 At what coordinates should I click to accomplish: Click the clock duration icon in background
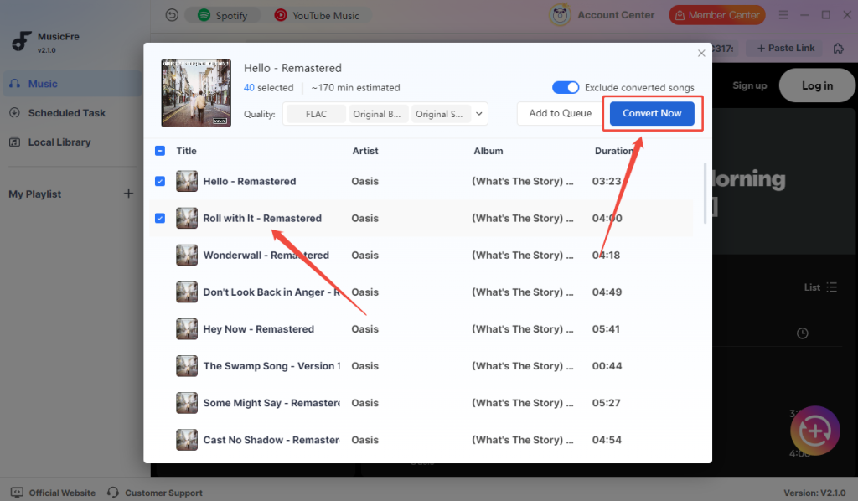click(802, 333)
